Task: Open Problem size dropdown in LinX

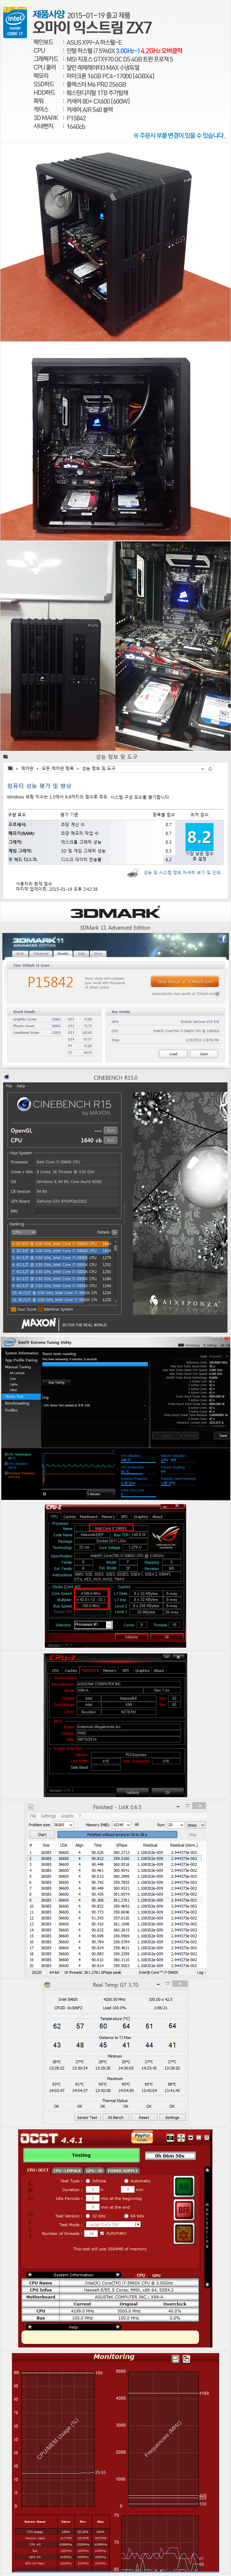Action: tap(63, 1825)
